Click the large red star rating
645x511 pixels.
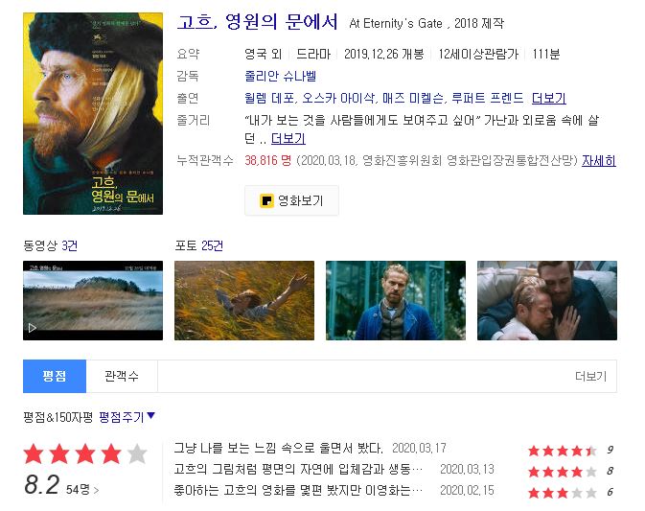point(85,454)
